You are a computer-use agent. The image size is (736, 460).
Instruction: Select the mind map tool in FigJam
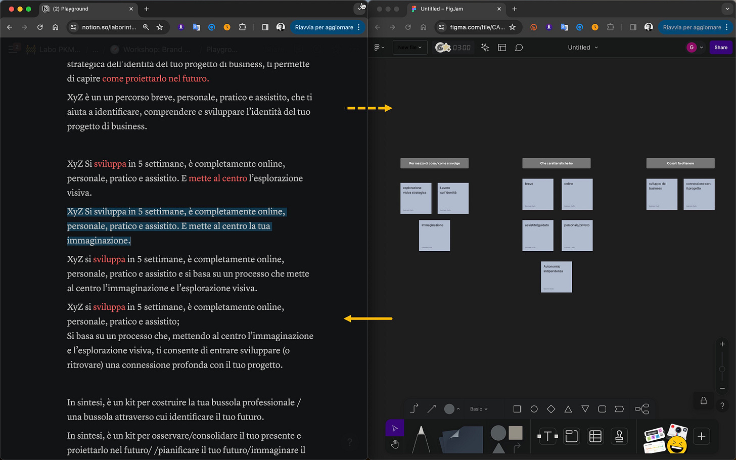click(x=642, y=409)
